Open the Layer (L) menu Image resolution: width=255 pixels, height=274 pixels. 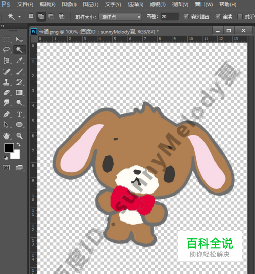pos(91,4)
